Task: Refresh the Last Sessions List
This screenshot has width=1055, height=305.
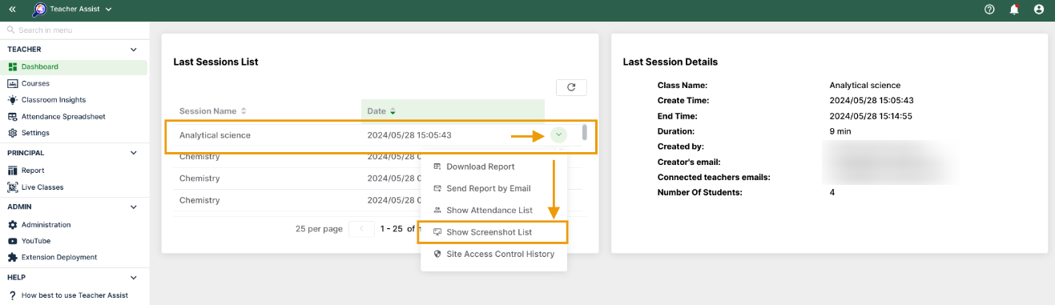Action: pos(571,87)
